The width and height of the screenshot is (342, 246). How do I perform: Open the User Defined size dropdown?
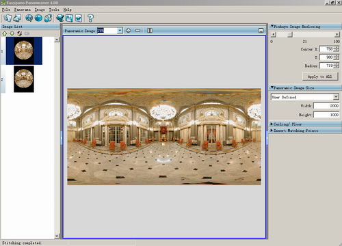pos(336,97)
